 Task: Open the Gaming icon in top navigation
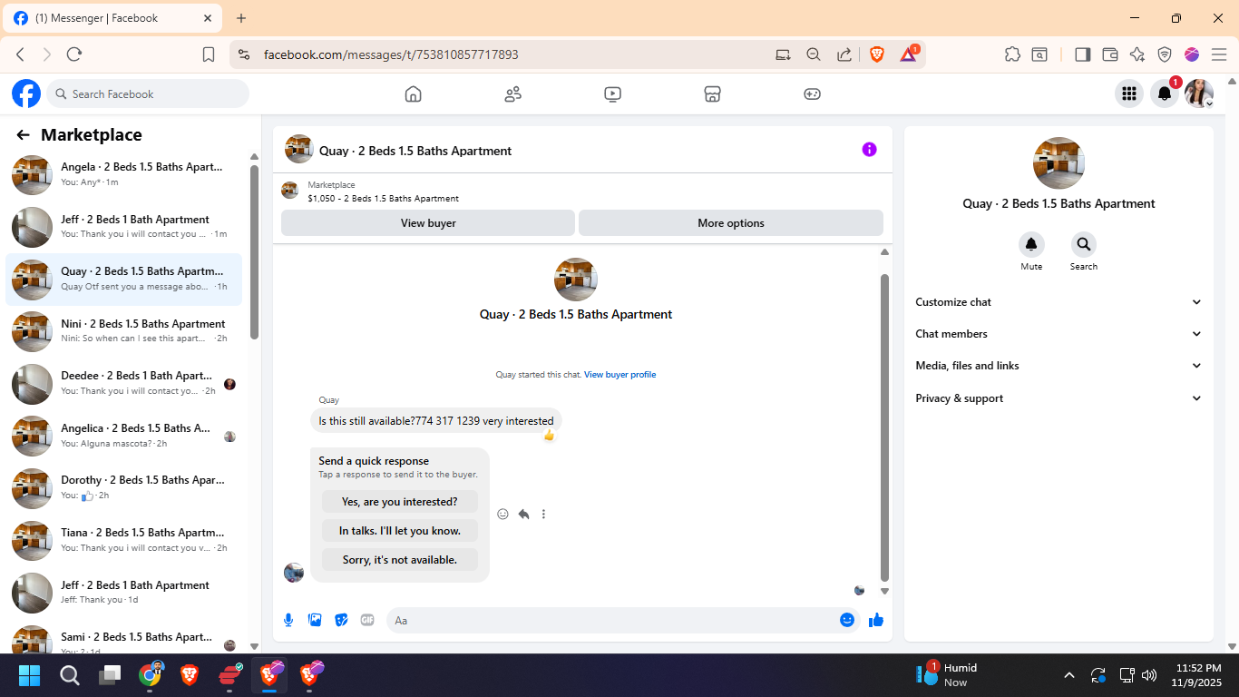(812, 93)
